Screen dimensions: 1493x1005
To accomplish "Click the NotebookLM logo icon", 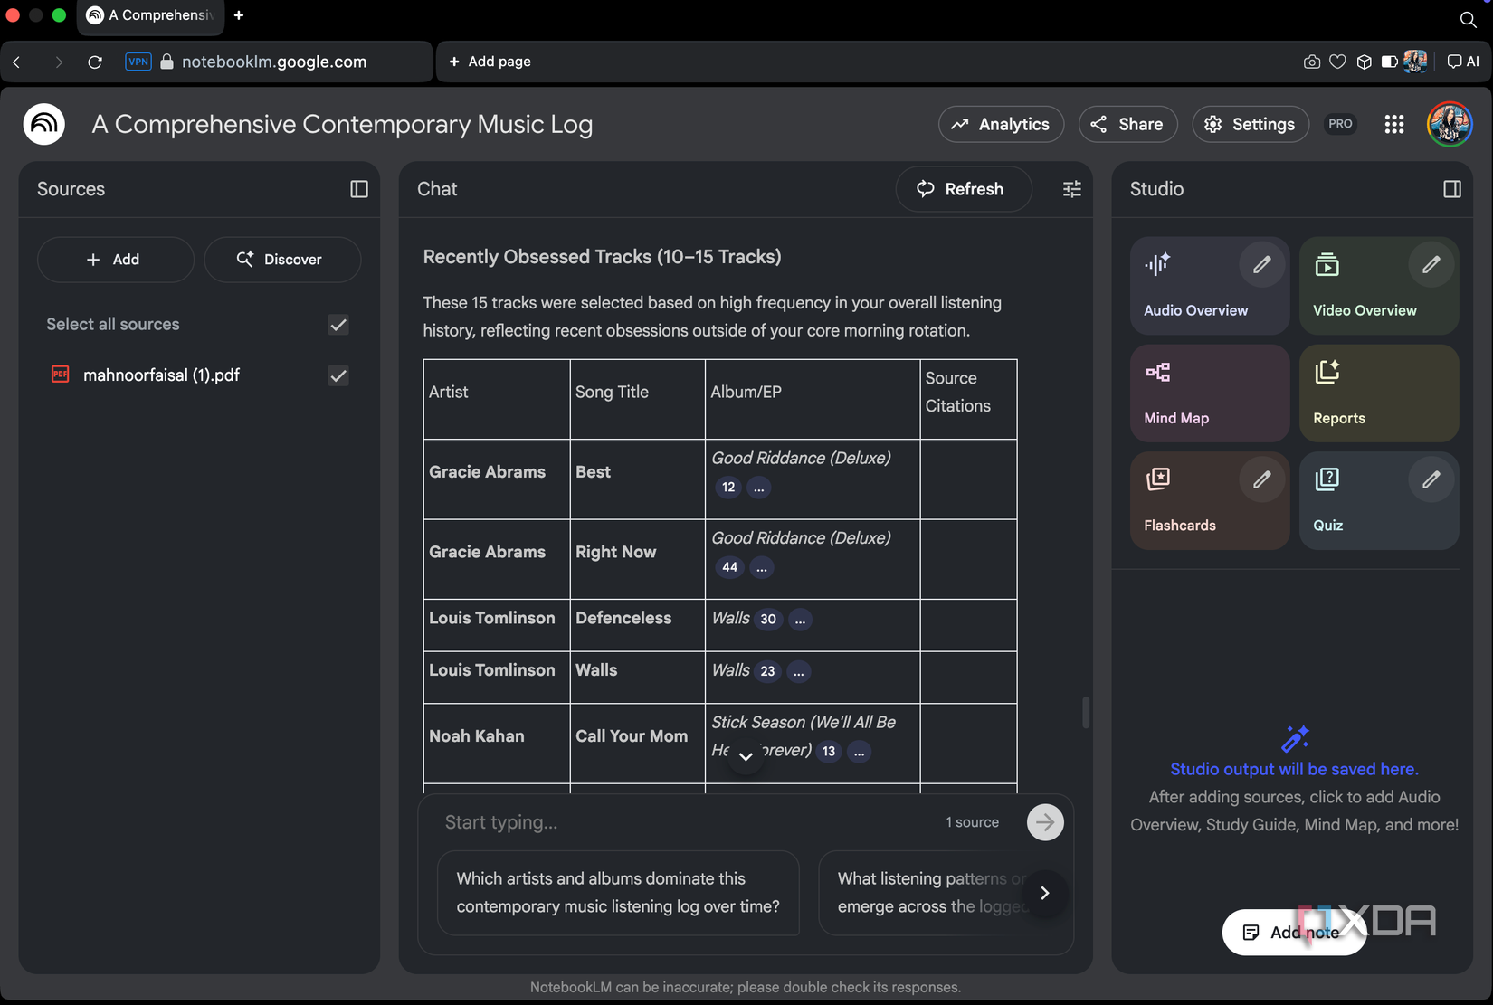I will coord(43,124).
